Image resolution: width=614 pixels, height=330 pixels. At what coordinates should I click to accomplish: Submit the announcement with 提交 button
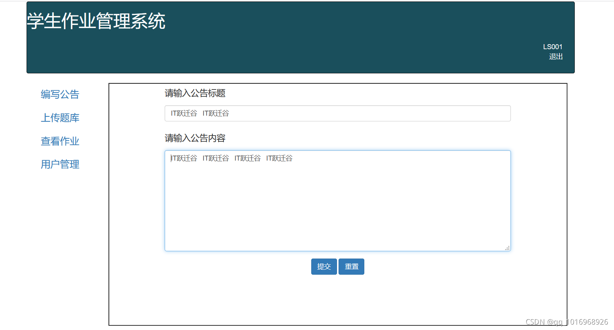[x=324, y=267]
